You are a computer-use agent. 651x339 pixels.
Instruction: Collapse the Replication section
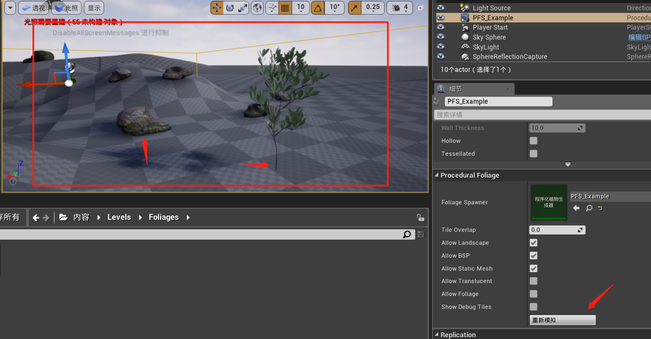click(437, 335)
